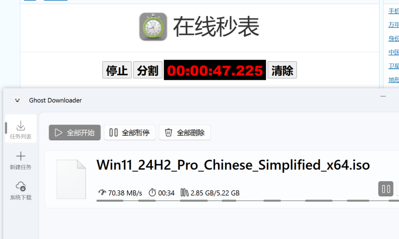Open the 万年 link in sidebar
Viewport: 399px width, 239px height.
pyautogui.click(x=393, y=25)
